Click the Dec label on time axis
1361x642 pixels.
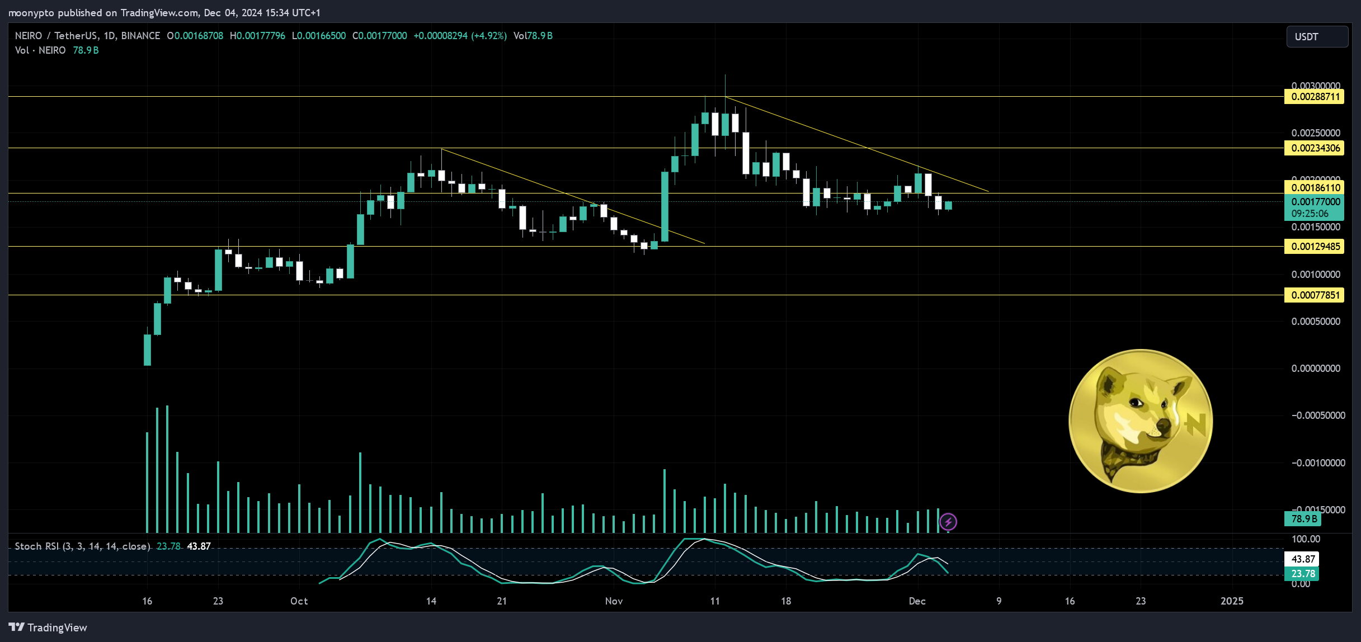[917, 601]
